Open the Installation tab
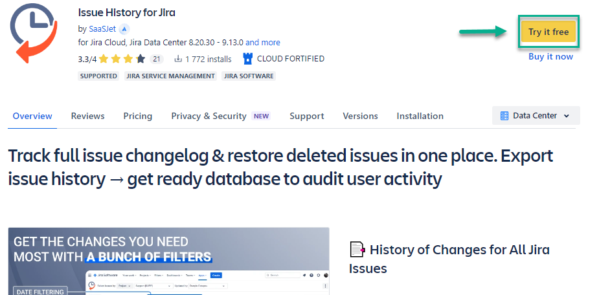The image size is (599, 295). coord(420,116)
